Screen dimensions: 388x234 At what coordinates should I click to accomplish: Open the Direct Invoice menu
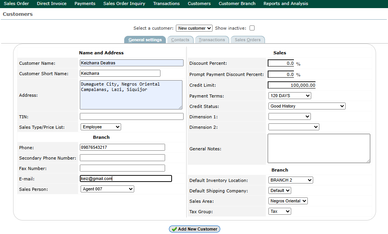point(52,3)
